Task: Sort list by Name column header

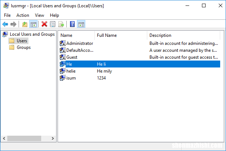Action: pos(66,35)
